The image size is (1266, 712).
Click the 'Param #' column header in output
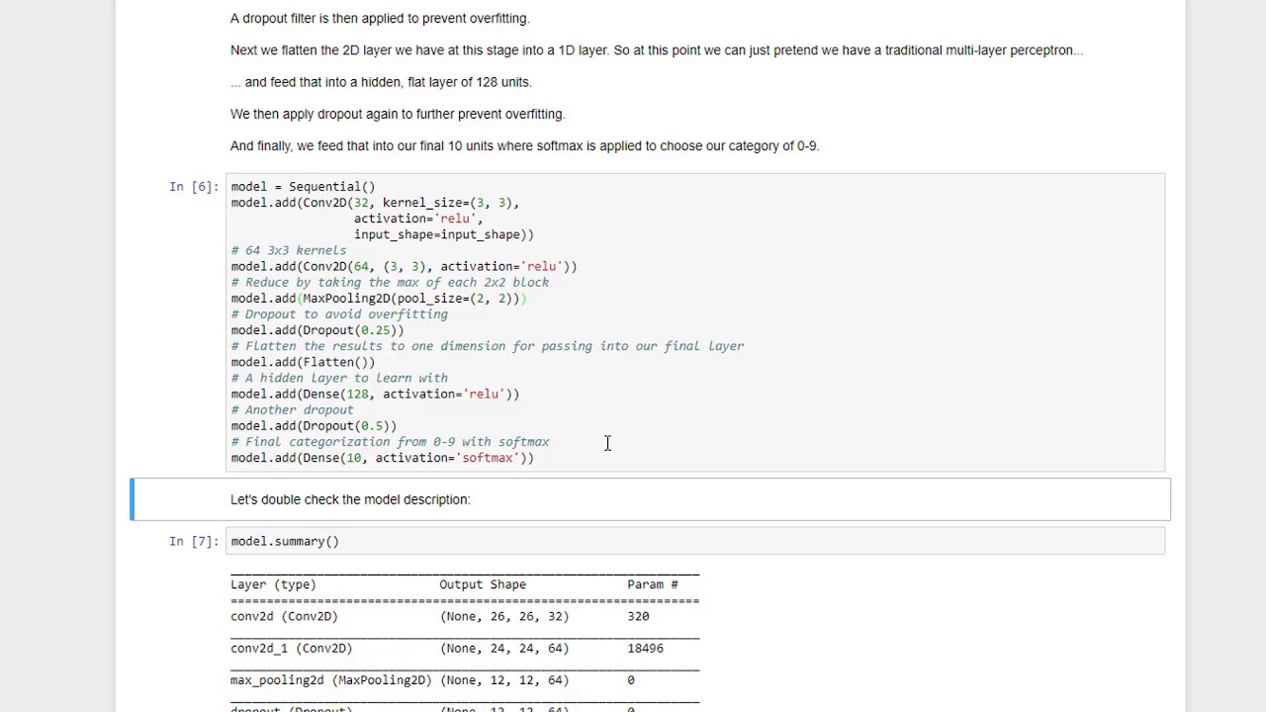coord(652,584)
